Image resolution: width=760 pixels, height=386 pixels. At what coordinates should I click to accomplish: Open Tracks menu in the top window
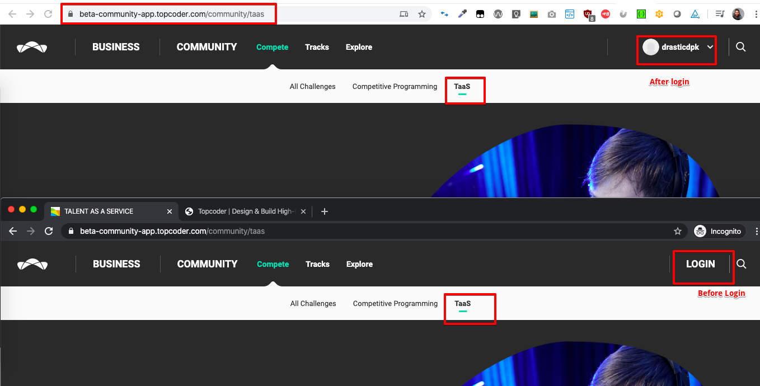[x=317, y=47]
